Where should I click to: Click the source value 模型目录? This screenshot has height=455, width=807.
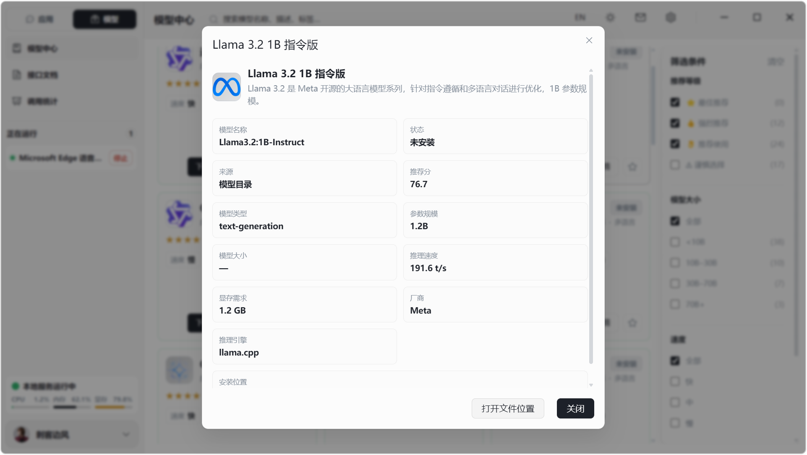236,185
